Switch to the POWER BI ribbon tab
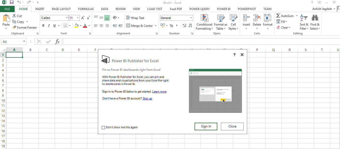 [x=224, y=9]
